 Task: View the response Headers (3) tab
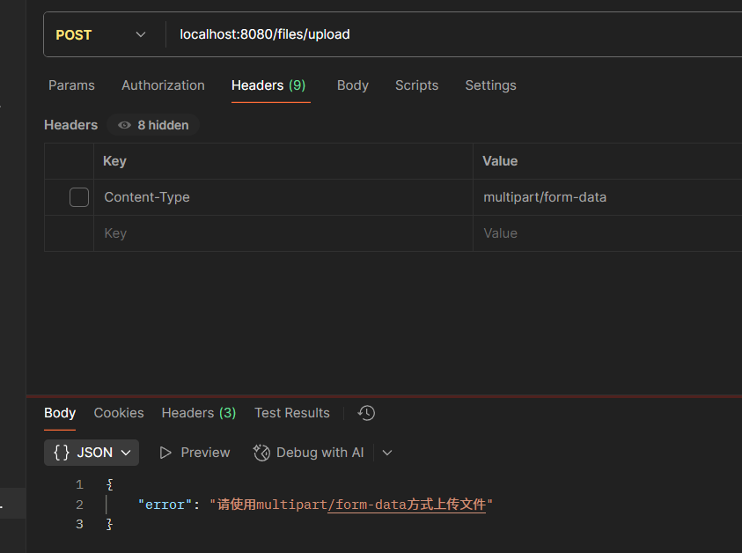[x=198, y=413]
